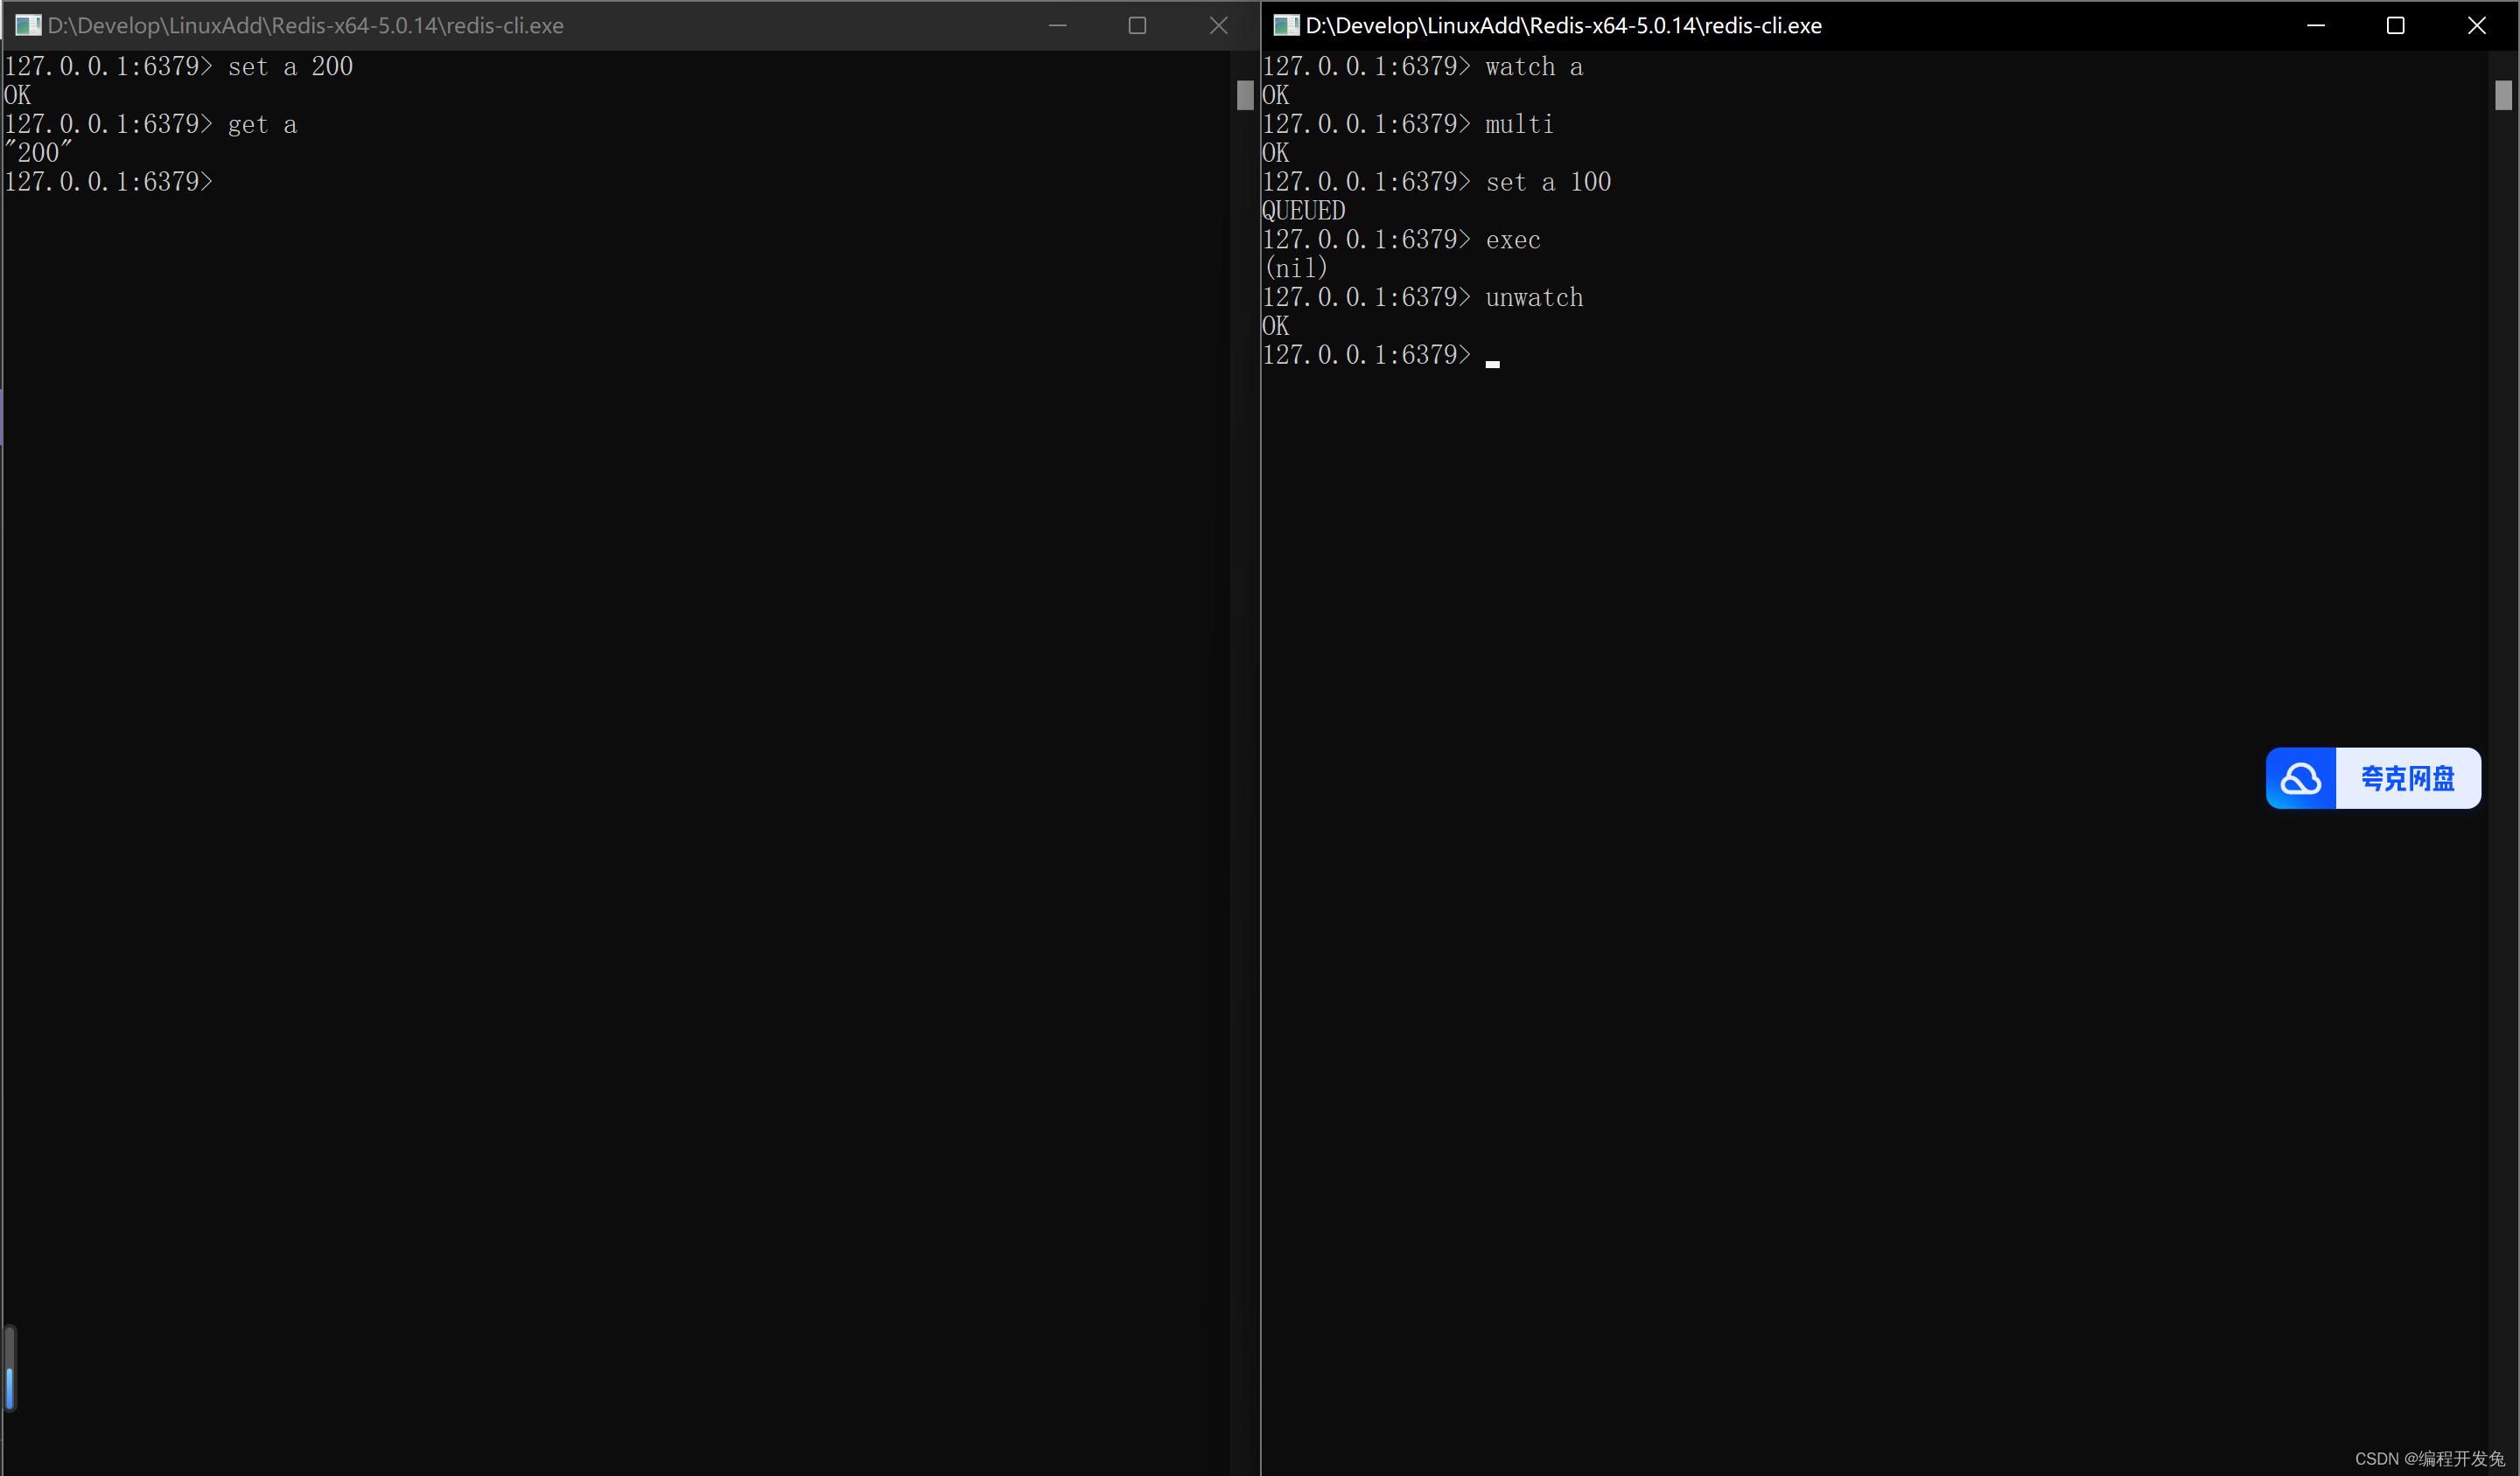Click the empty prompt in left window
Image resolution: width=2520 pixels, height=1476 pixels.
point(109,182)
